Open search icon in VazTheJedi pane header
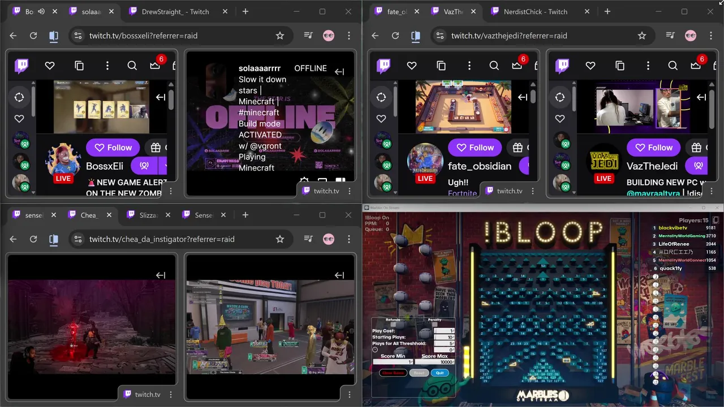724x407 pixels. tap(673, 66)
